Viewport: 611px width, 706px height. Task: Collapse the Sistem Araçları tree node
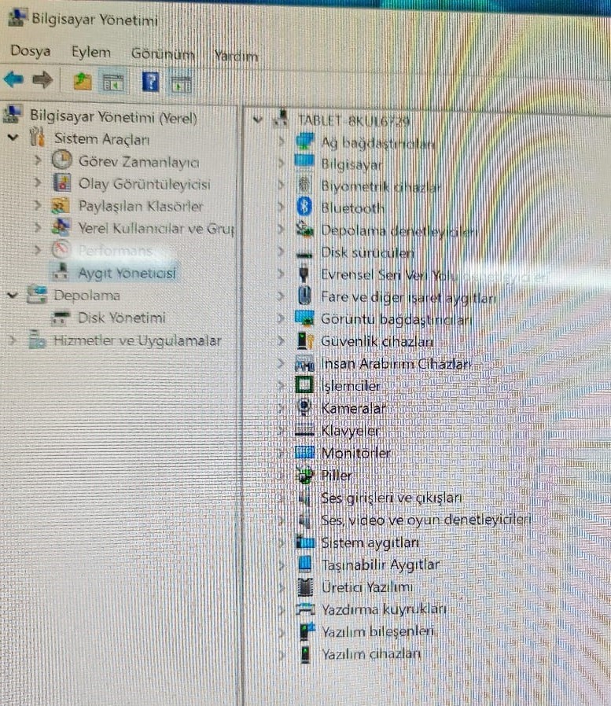[13, 138]
